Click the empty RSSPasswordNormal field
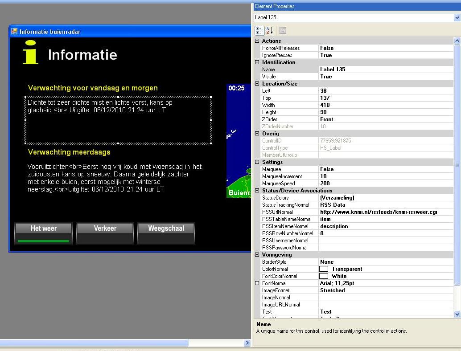 [386, 248]
